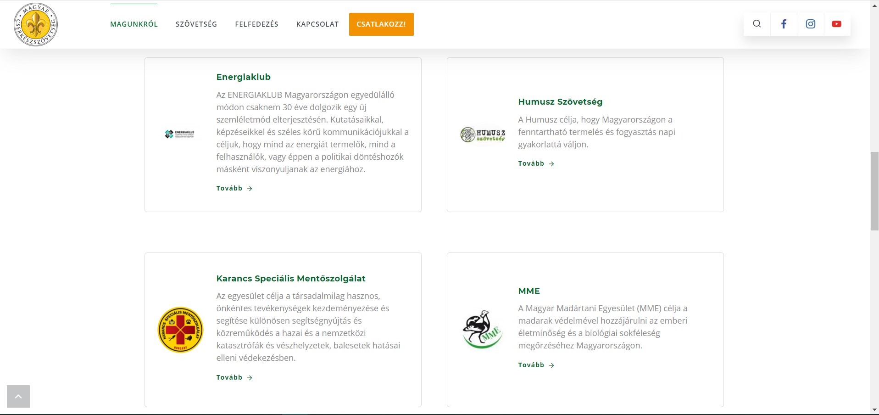Open the MME heading link

point(529,291)
